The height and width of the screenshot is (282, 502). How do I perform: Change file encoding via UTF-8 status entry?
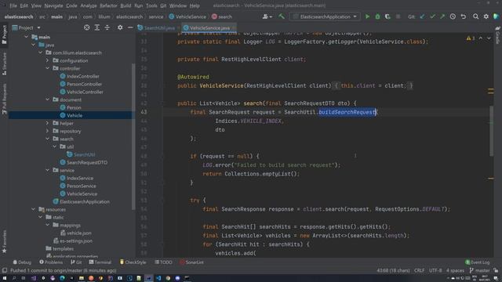pyautogui.click(x=435, y=270)
